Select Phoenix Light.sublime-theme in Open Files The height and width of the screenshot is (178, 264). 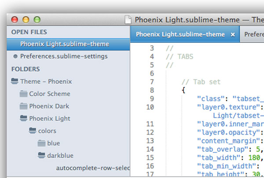[x=68, y=44]
